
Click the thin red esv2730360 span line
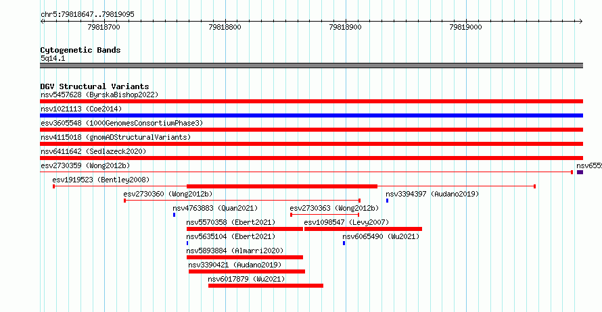tap(242, 201)
